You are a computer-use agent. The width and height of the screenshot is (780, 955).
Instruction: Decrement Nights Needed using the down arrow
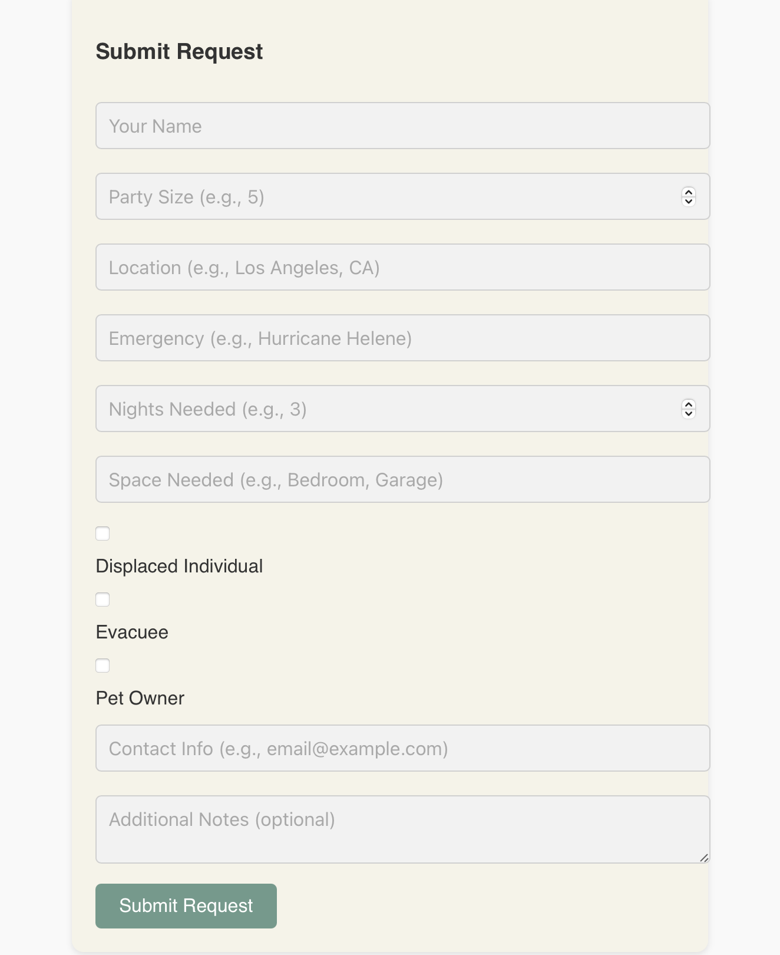tap(688, 414)
